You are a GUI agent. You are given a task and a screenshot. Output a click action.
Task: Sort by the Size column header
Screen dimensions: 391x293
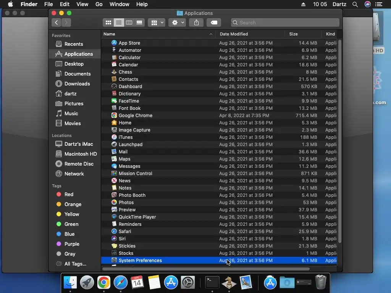coord(293,34)
